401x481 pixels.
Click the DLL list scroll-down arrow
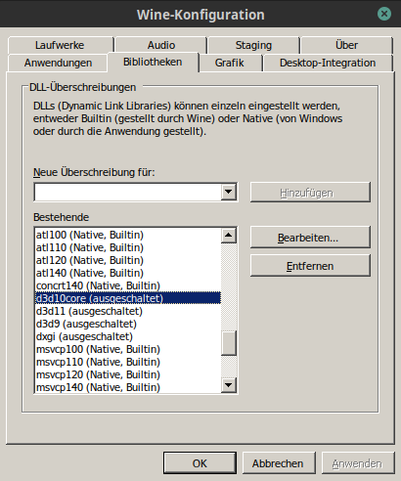229,385
